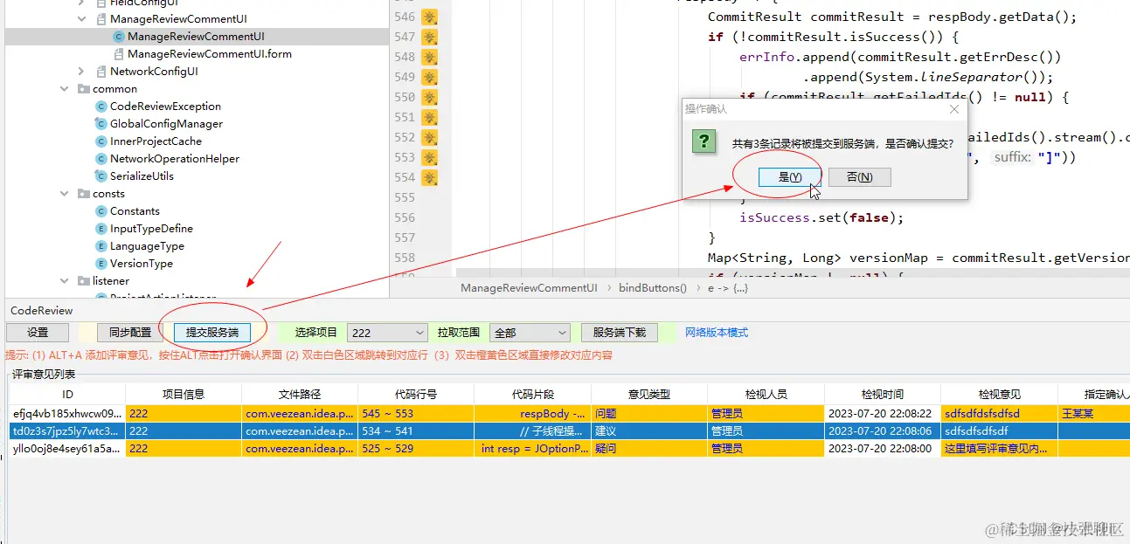Click the code line cell 545 ~ 553
This screenshot has width=1130, height=544.
pyautogui.click(x=416, y=413)
